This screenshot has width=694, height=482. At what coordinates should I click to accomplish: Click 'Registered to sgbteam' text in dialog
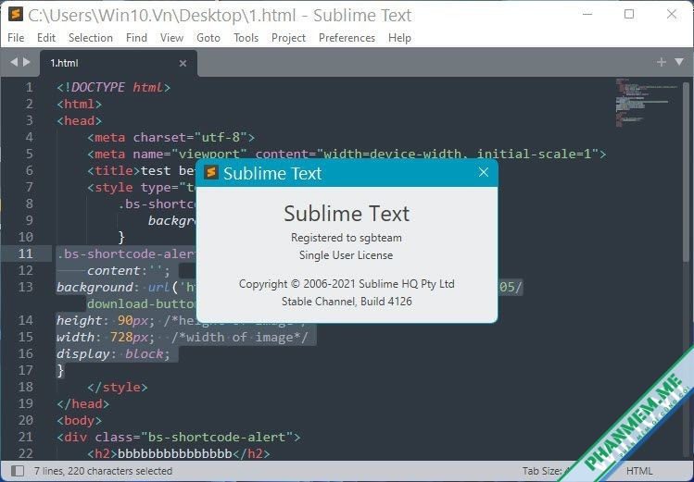coord(347,238)
